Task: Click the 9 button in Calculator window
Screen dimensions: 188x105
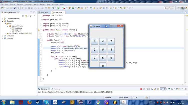Action: (111, 58)
